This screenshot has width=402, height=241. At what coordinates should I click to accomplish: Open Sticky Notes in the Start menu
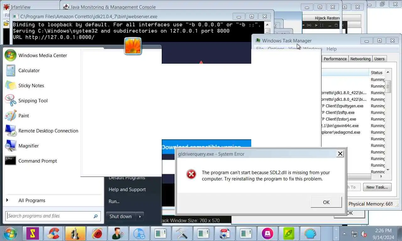31,86
